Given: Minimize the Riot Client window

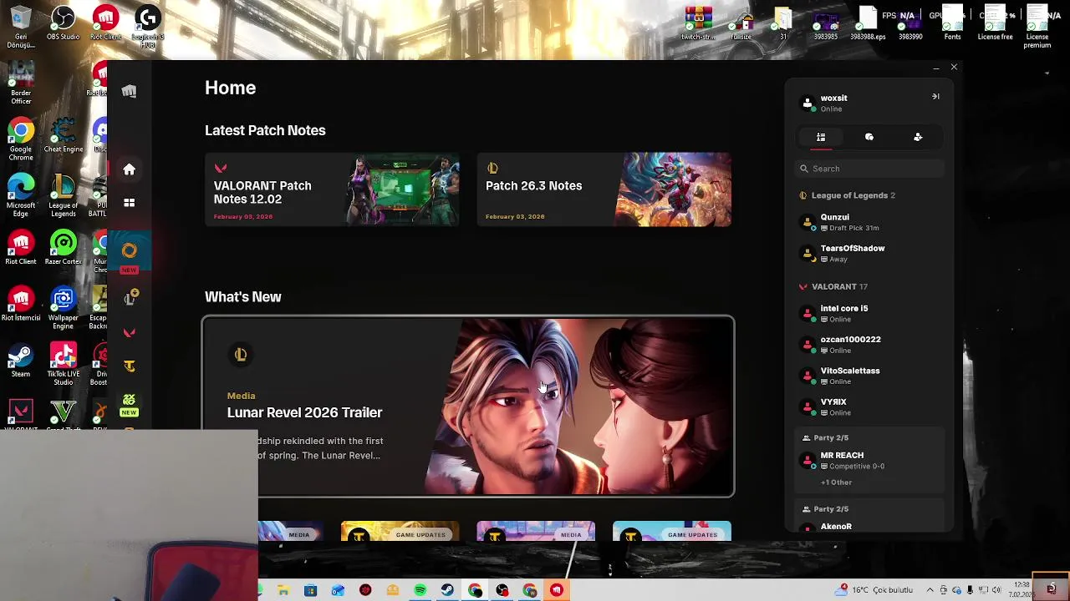Looking at the screenshot, I should [935, 67].
